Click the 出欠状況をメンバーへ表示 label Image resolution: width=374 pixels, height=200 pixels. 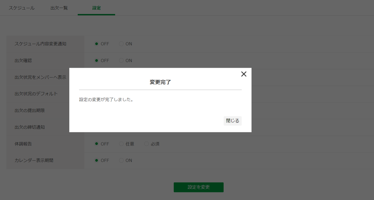click(40, 77)
